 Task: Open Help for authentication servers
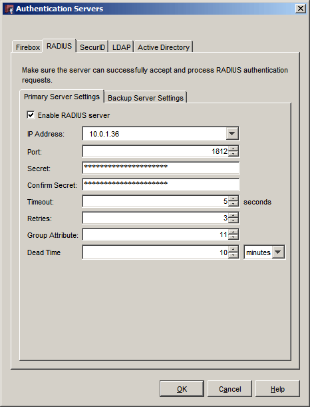click(277, 389)
